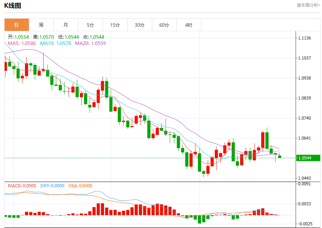
Task: Open the 4时 interval tab
Action: click(x=189, y=25)
